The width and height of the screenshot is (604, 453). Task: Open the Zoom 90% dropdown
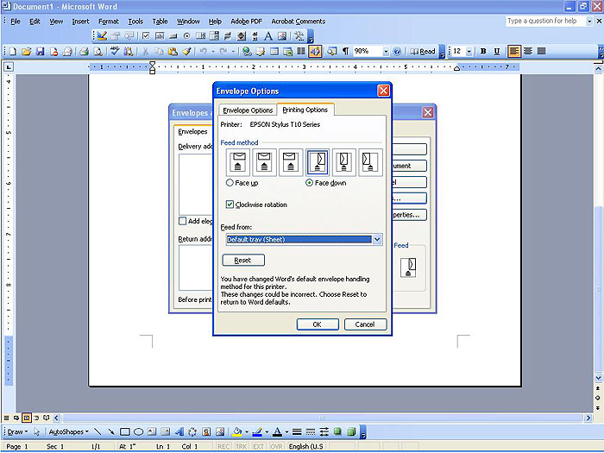(386, 51)
